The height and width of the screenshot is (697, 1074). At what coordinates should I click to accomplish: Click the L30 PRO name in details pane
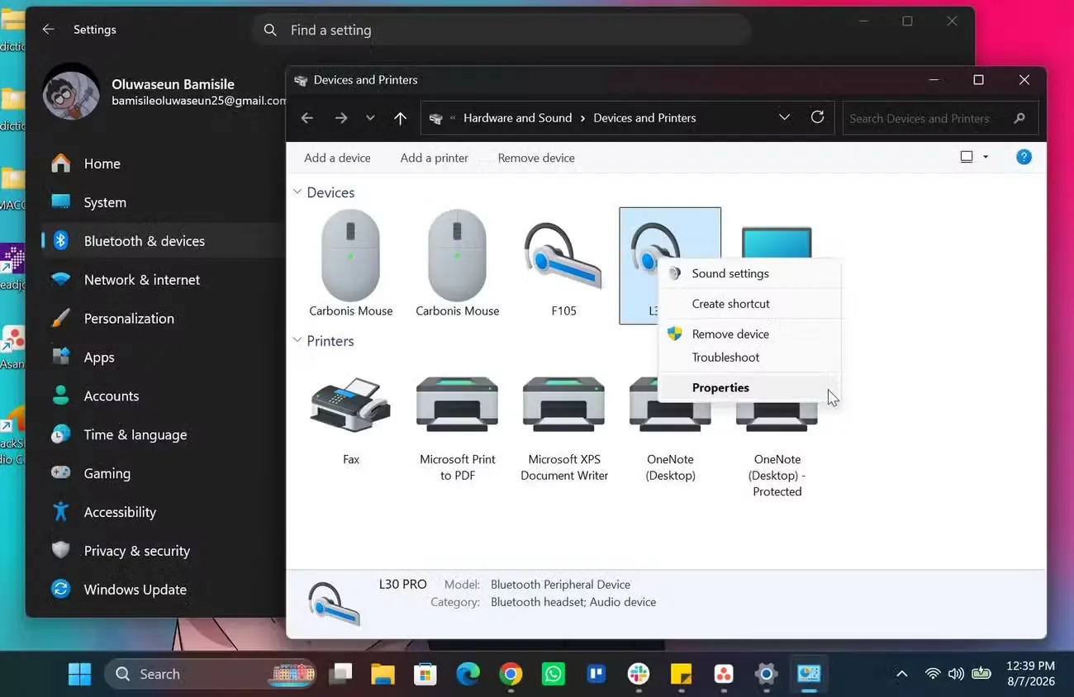[x=402, y=584]
